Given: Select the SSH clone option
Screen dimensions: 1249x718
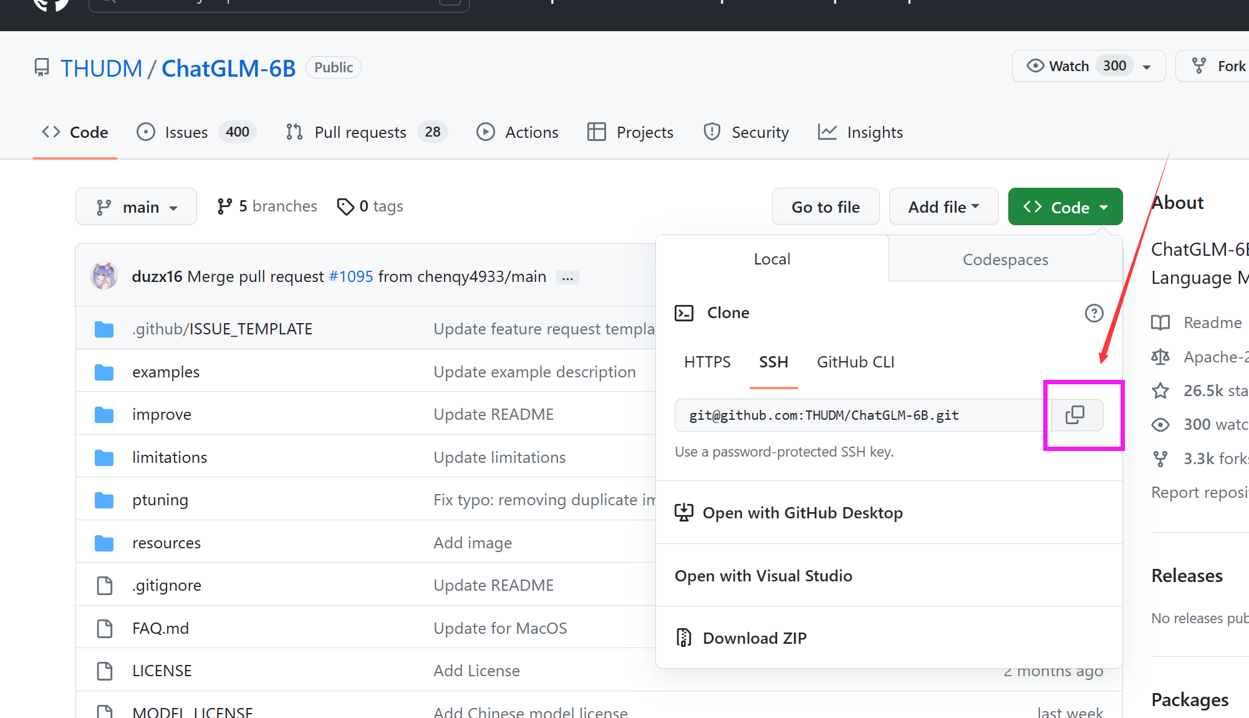Looking at the screenshot, I should 773,362.
